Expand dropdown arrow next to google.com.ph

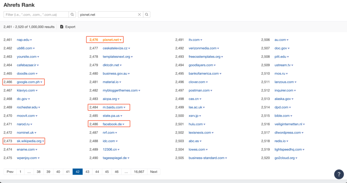(x=41, y=82)
